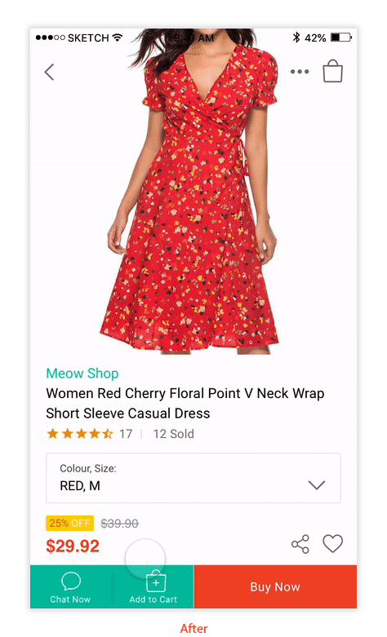Select the RED, M option field
This screenshot has height=637, width=387.
(193, 478)
